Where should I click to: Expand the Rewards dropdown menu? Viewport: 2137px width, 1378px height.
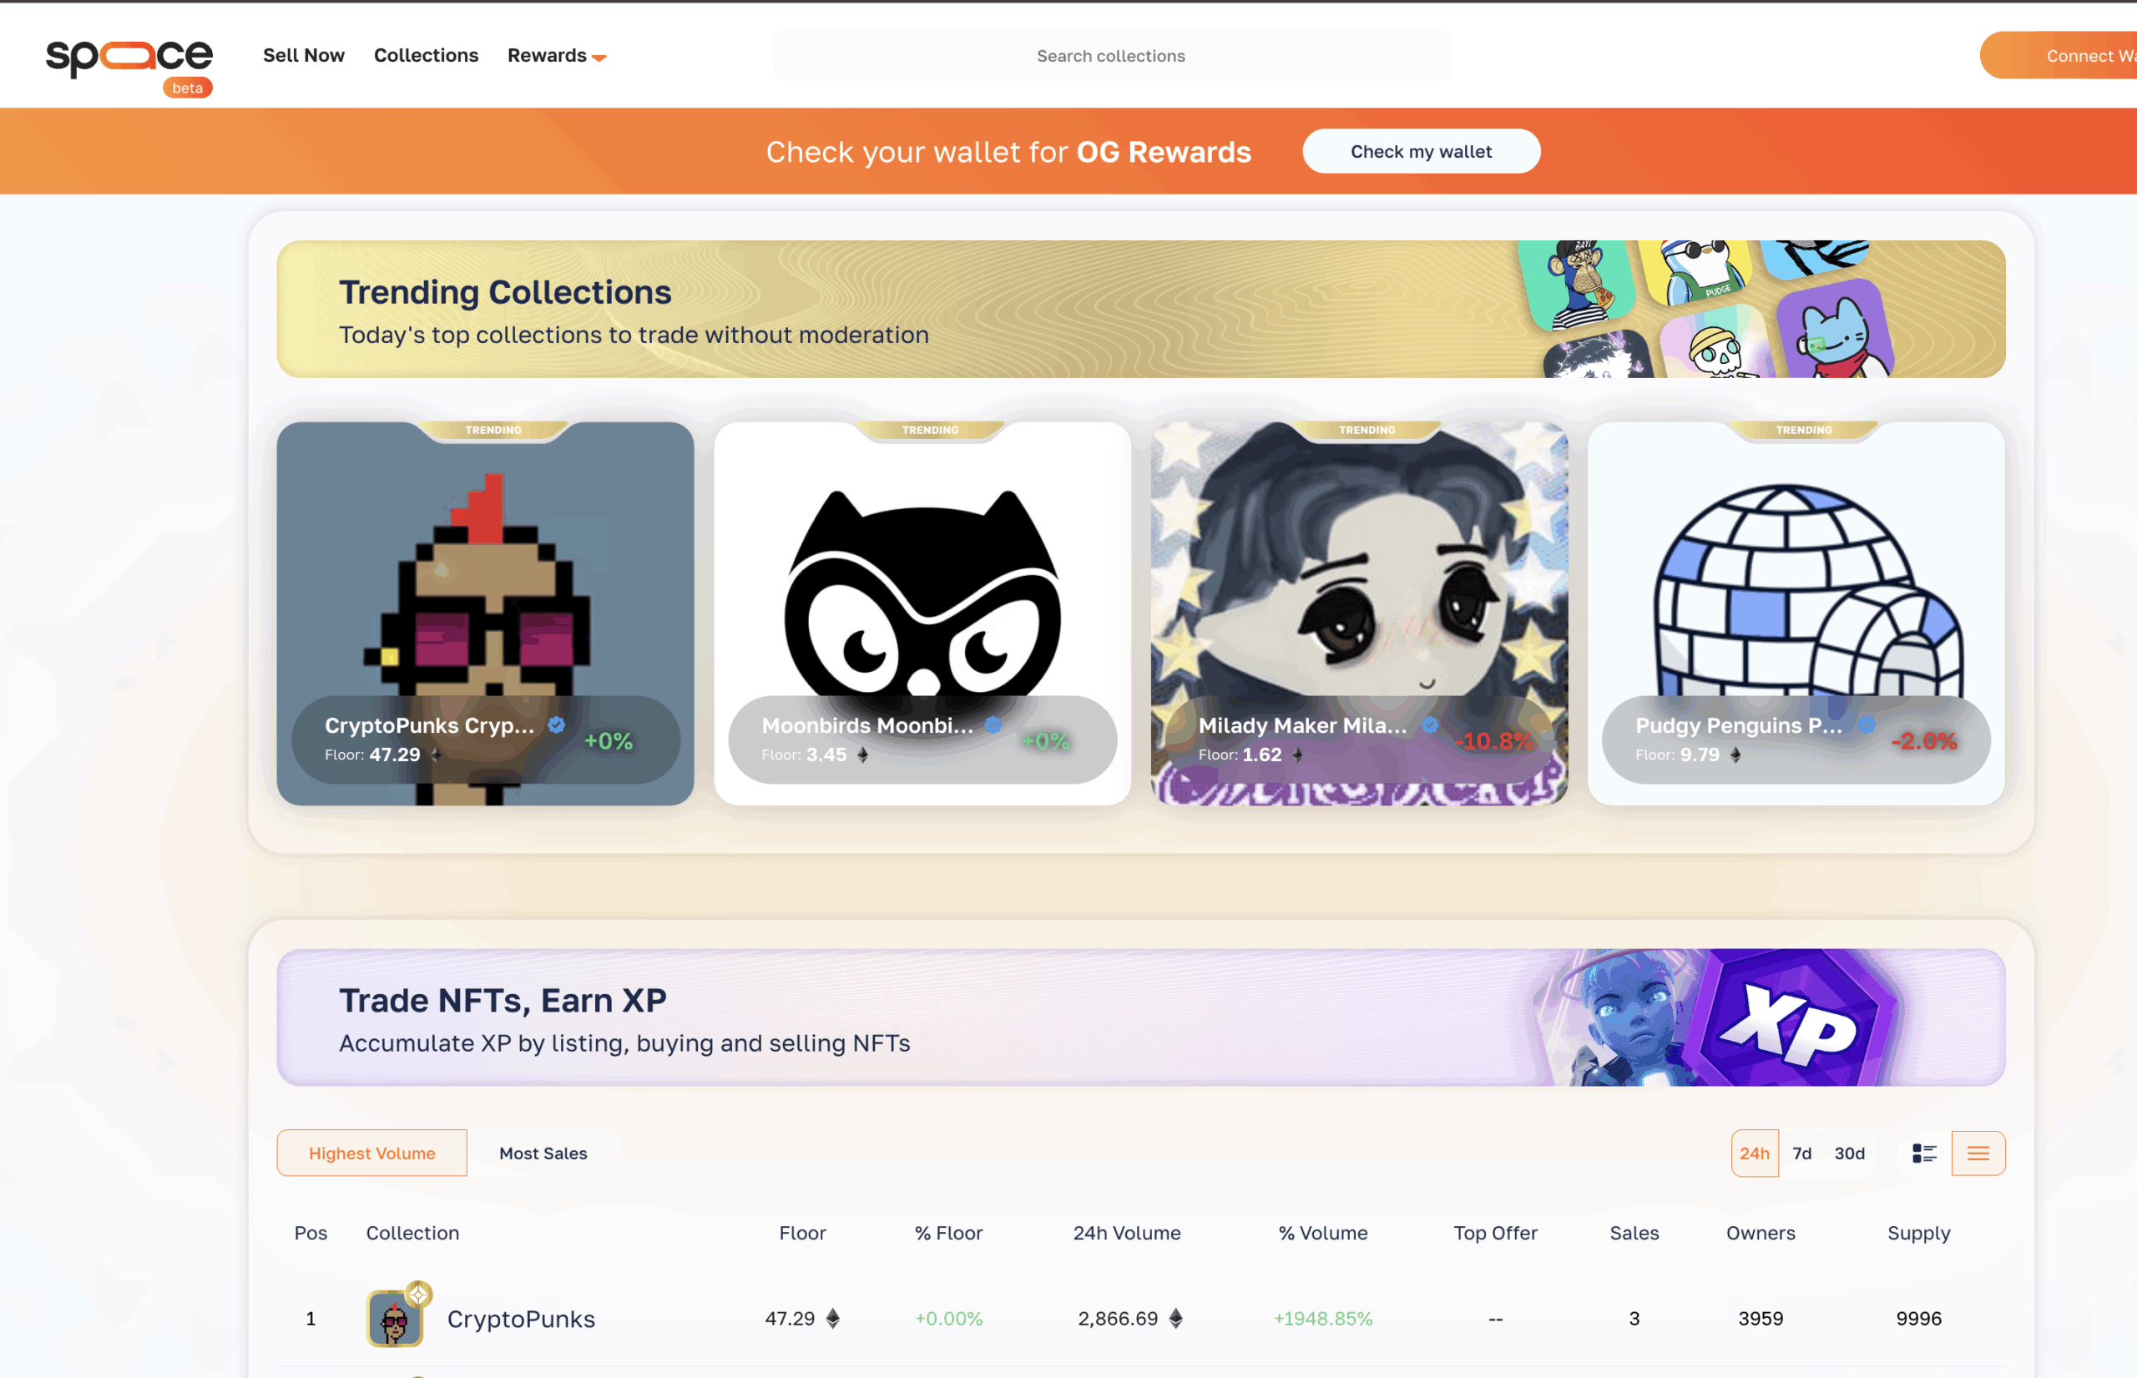tap(557, 55)
